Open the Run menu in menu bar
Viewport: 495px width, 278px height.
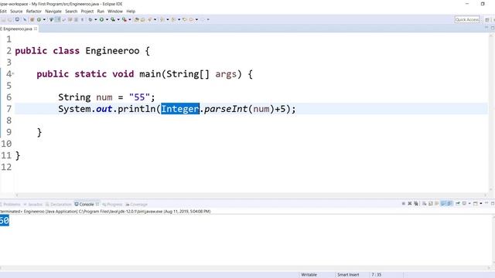tap(101, 11)
